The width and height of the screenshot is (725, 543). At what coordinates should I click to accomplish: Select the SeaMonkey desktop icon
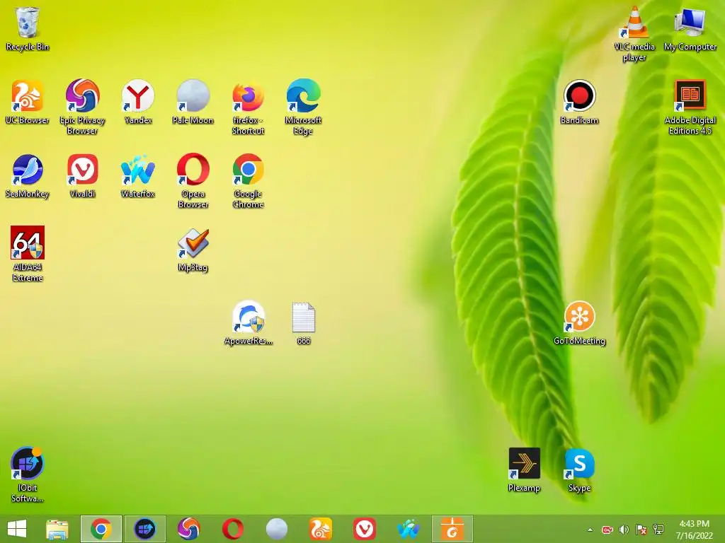[28, 176]
